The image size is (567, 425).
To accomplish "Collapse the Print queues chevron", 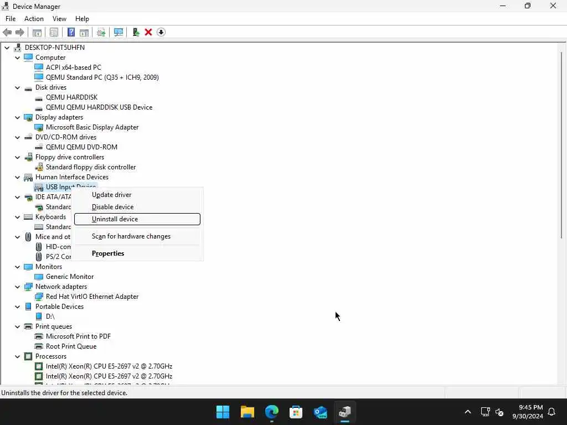I will (17, 326).
